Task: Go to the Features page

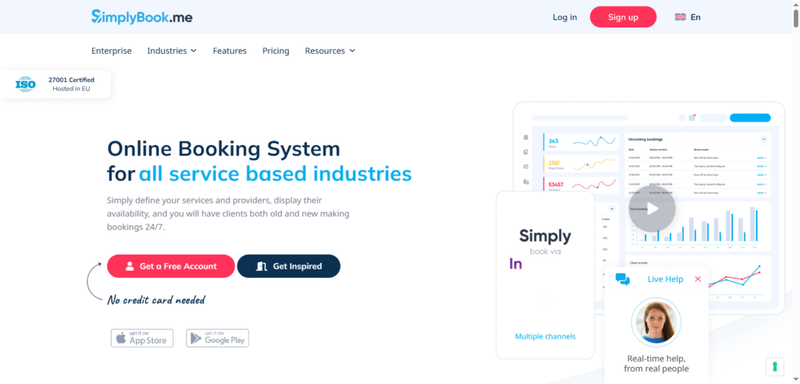Action: [x=230, y=51]
